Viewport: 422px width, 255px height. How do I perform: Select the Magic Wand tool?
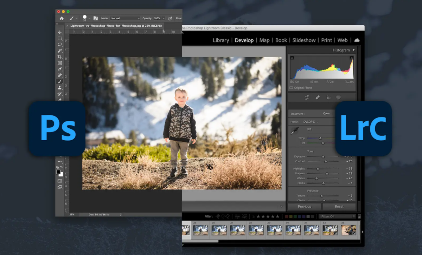(x=60, y=51)
